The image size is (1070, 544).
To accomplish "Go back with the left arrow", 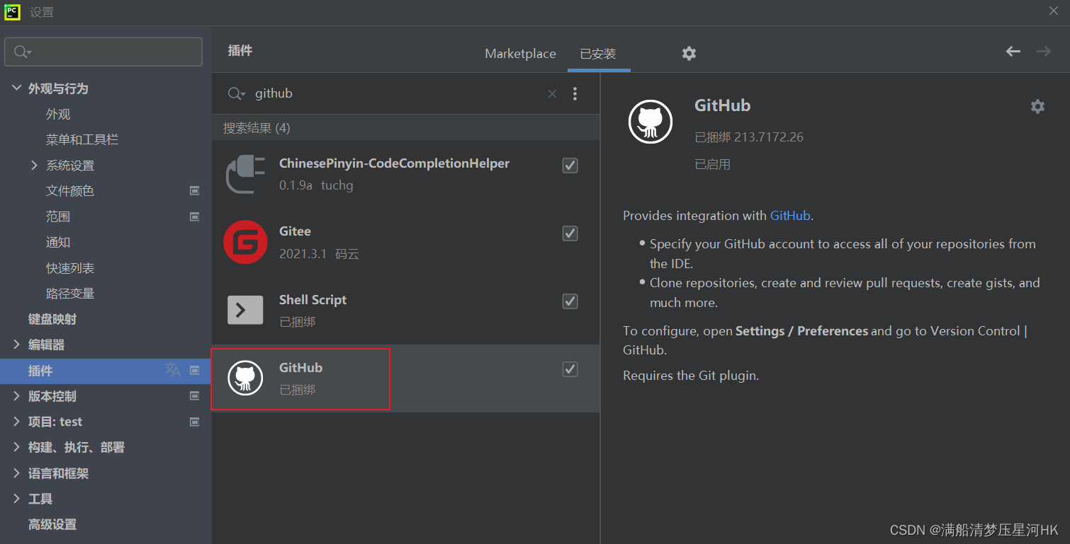I will click(x=1013, y=51).
